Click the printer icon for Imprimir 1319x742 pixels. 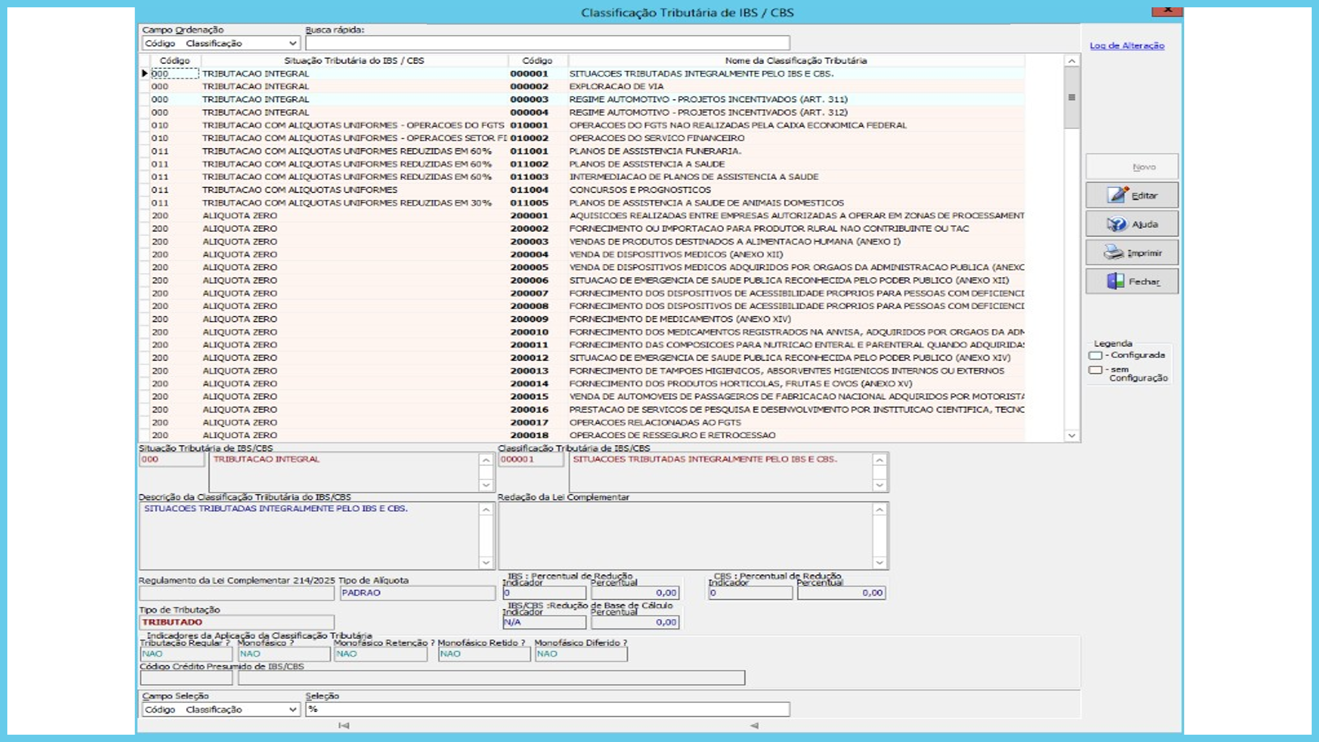coord(1113,253)
